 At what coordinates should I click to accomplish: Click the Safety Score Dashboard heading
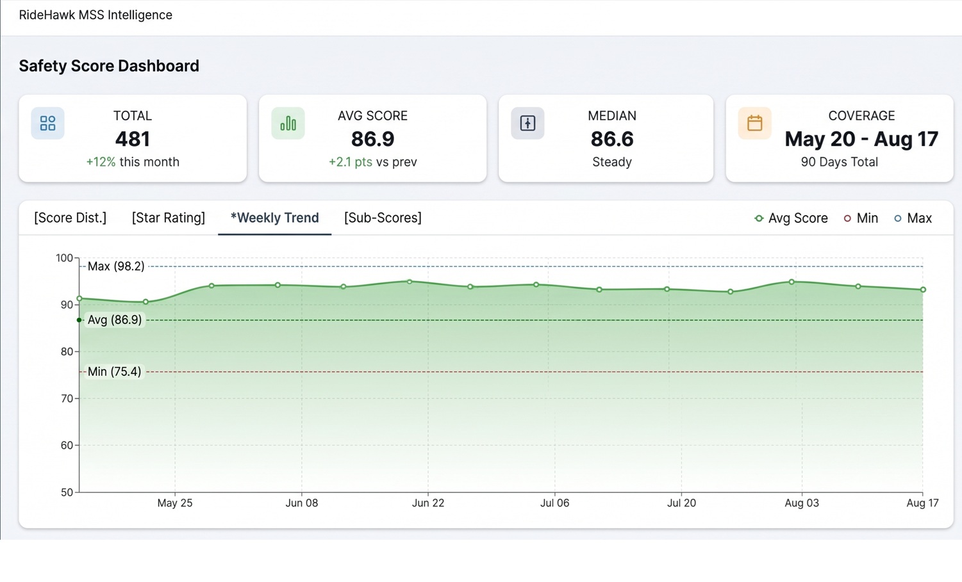click(x=109, y=66)
